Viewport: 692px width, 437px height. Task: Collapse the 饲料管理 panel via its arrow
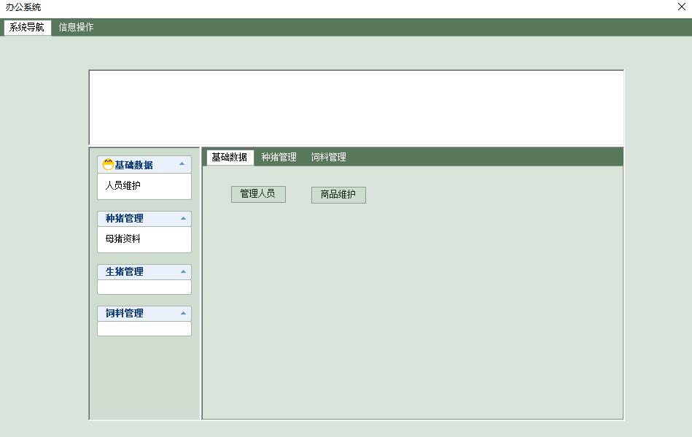tap(184, 312)
